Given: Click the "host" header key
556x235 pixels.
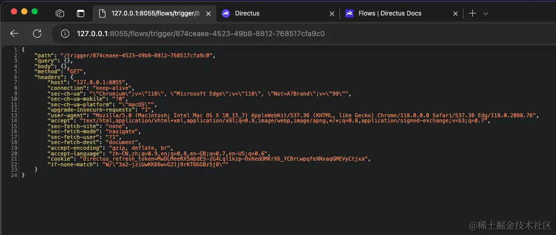Looking at the screenshot, I should tap(57, 82).
